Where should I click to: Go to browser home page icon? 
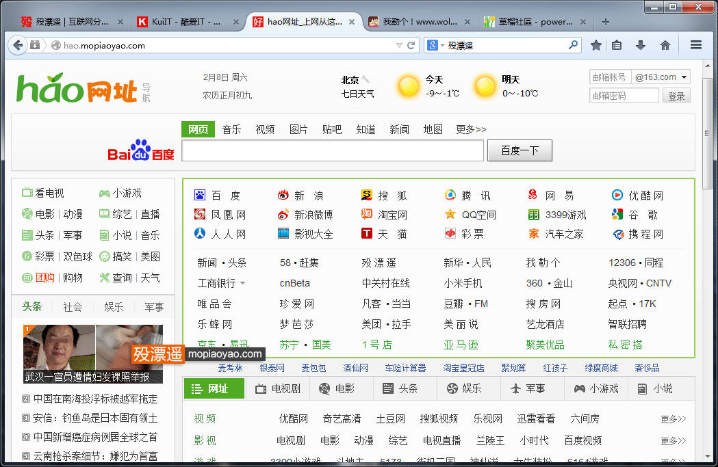pos(665,45)
